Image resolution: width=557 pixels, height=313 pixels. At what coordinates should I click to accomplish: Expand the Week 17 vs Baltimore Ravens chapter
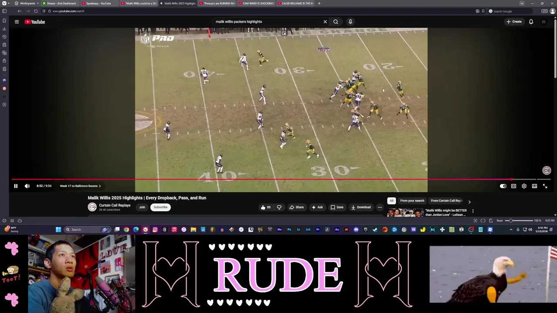tap(80, 186)
